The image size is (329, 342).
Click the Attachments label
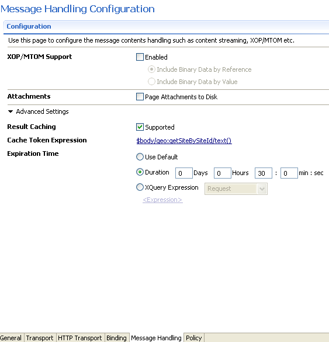29,96
